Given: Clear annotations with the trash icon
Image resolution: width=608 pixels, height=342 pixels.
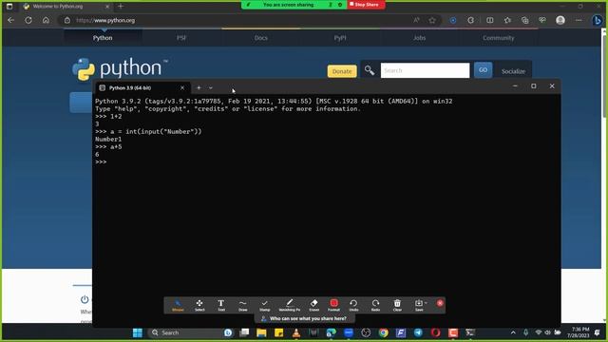Looking at the screenshot, I should 397,305.
